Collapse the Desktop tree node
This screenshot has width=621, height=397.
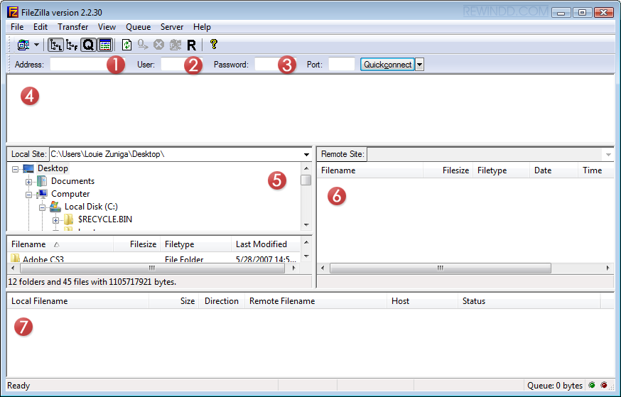(16, 169)
